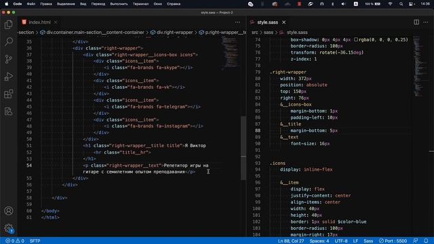434x244 pixels.
Task: Change the UTF-8 encoding in status bar
Action: point(341,241)
